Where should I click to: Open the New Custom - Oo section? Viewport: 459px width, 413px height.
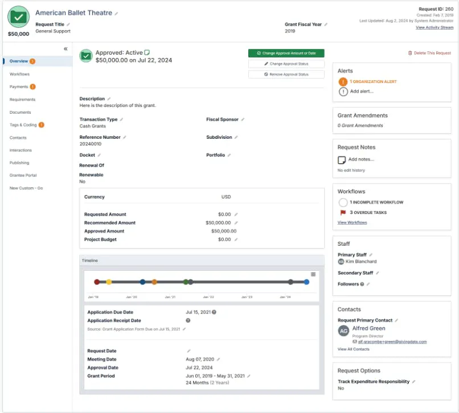[x=26, y=188]
